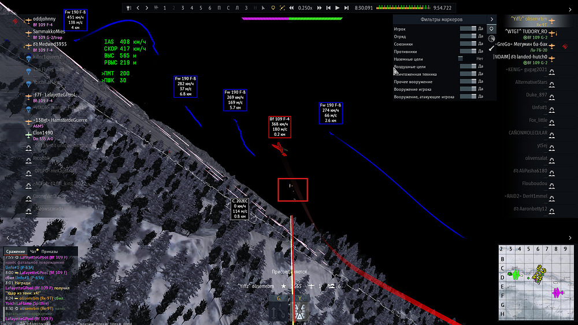Skip to replay end
This screenshot has width=578, height=325.
pyautogui.click(x=346, y=8)
